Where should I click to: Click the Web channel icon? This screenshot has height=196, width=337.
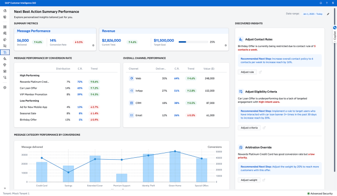pyautogui.click(x=132, y=78)
